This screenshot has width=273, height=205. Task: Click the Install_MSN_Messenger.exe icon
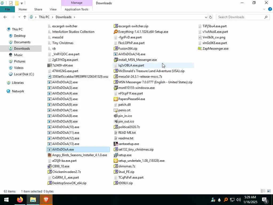point(116,60)
